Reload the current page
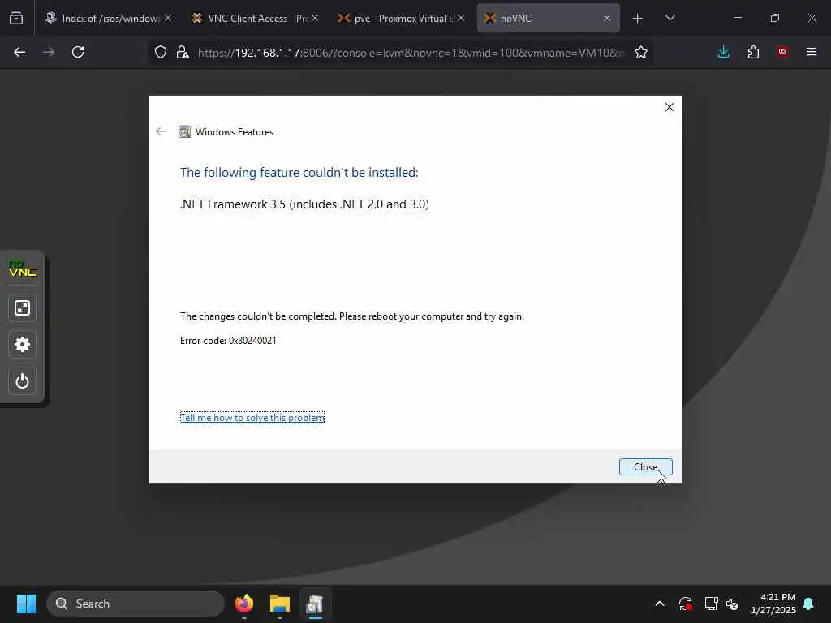Image resolution: width=831 pixels, height=623 pixels. pyautogui.click(x=78, y=52)
